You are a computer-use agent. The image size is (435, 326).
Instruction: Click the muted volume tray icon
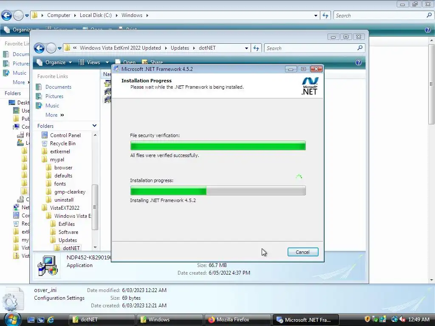click(x=402, y=319)
